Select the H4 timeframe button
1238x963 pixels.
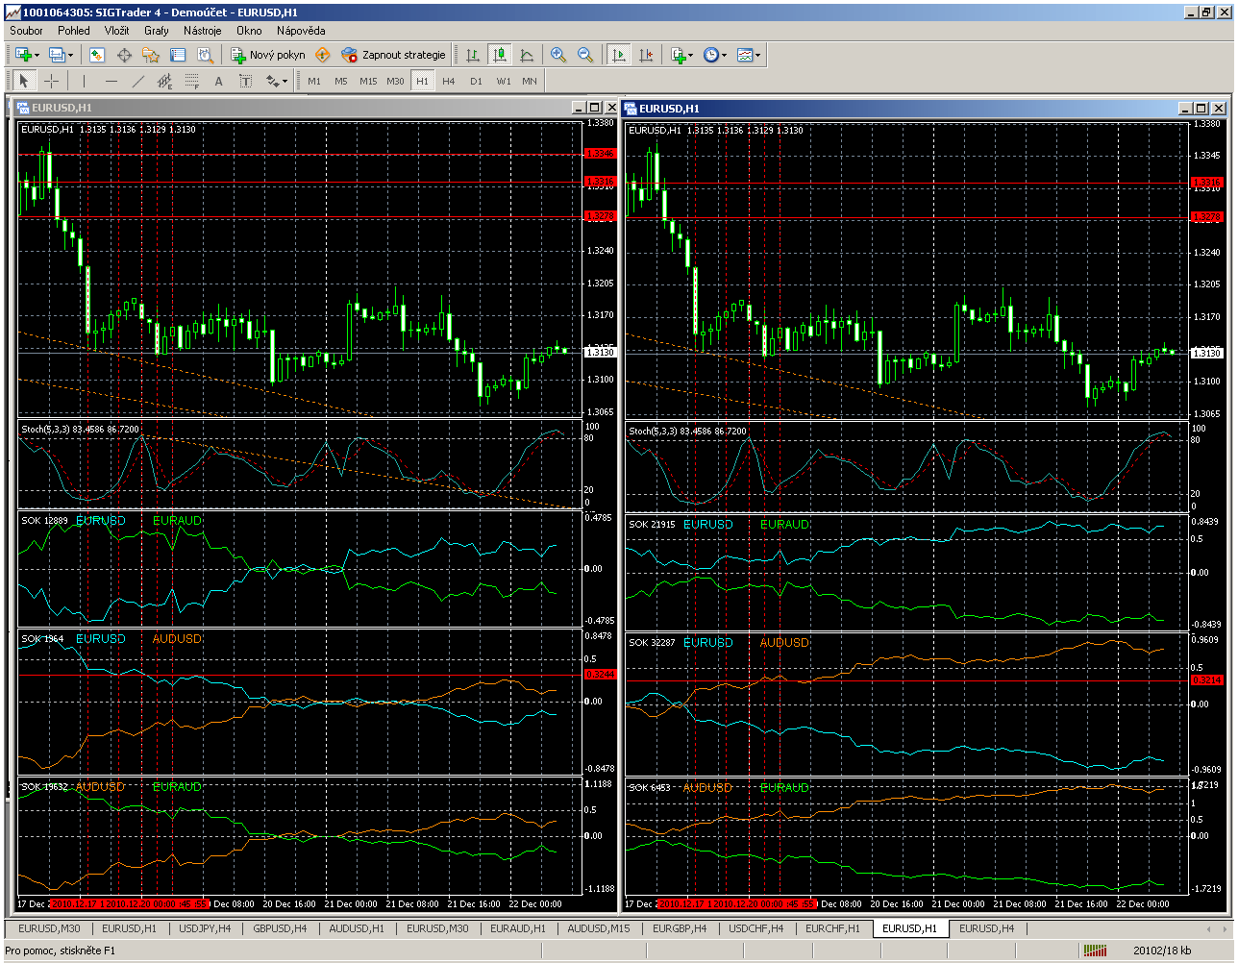[x=449, y=82]
